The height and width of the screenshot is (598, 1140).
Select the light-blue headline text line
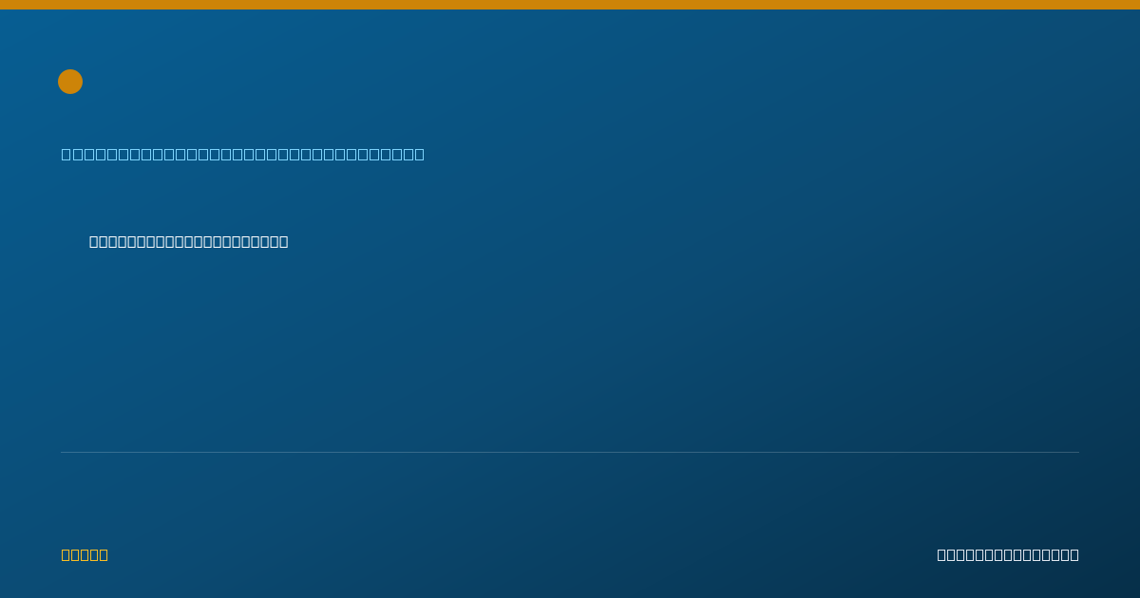(x=243, y=154)
